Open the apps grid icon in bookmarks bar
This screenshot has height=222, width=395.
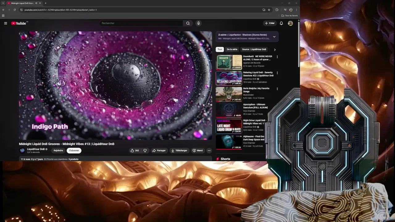click(3, 15)
